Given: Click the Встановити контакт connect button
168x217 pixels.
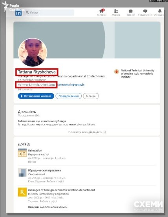Looking at the screenshot, I should pyautogui.click(x=36, y=96).
